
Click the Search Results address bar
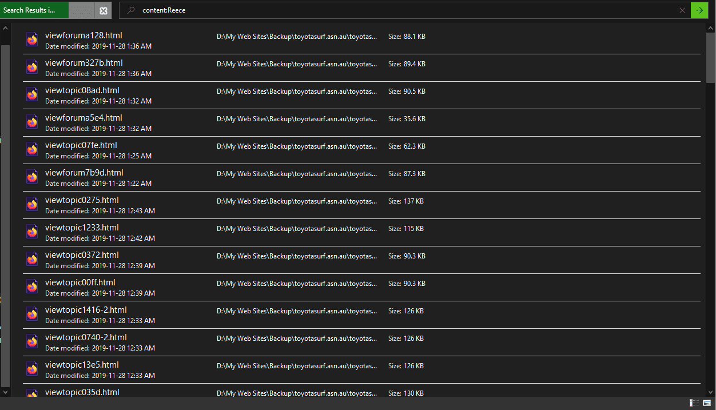point(47,10)
